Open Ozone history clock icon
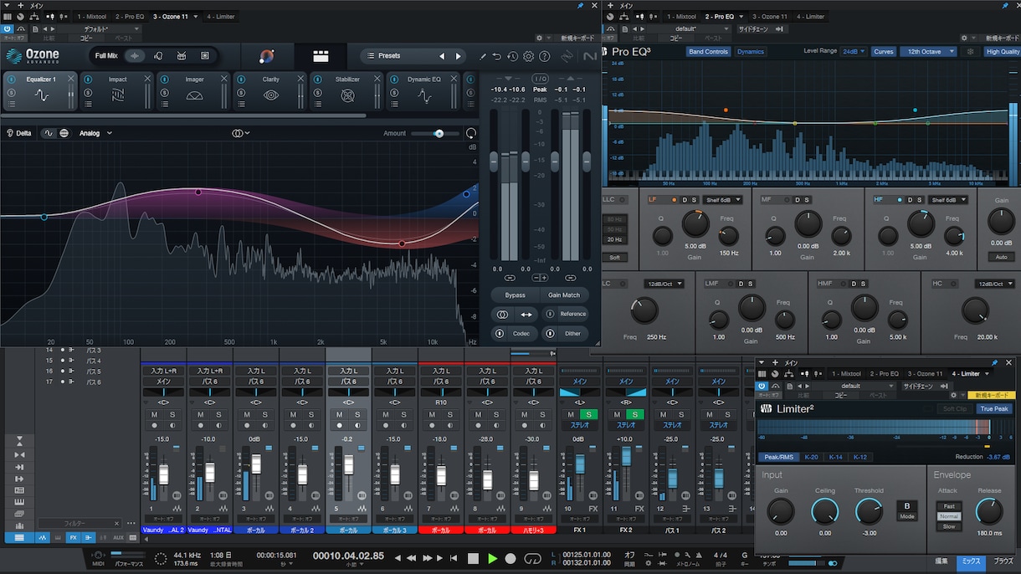 coord(512,56)
